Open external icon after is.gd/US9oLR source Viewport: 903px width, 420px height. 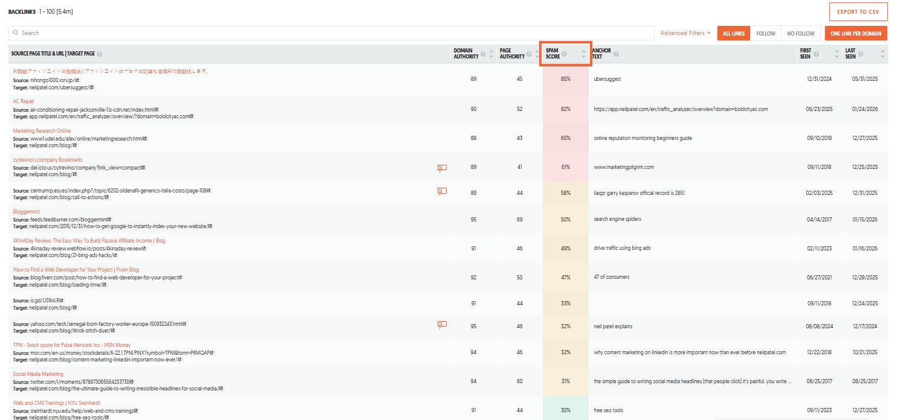pyautogui.click(x=61, y=301)
